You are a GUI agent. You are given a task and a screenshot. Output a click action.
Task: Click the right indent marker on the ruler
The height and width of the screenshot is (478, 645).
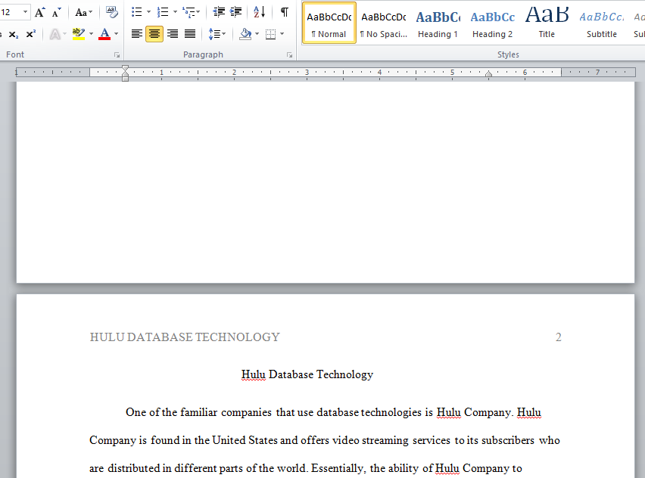pyautogui.click(x=489, y=74)
